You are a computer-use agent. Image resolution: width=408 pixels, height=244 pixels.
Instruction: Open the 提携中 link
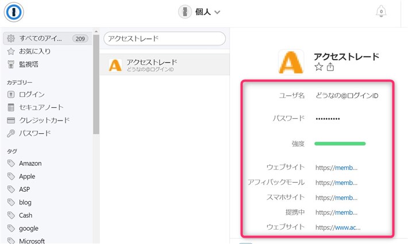[x=336, y=212]
